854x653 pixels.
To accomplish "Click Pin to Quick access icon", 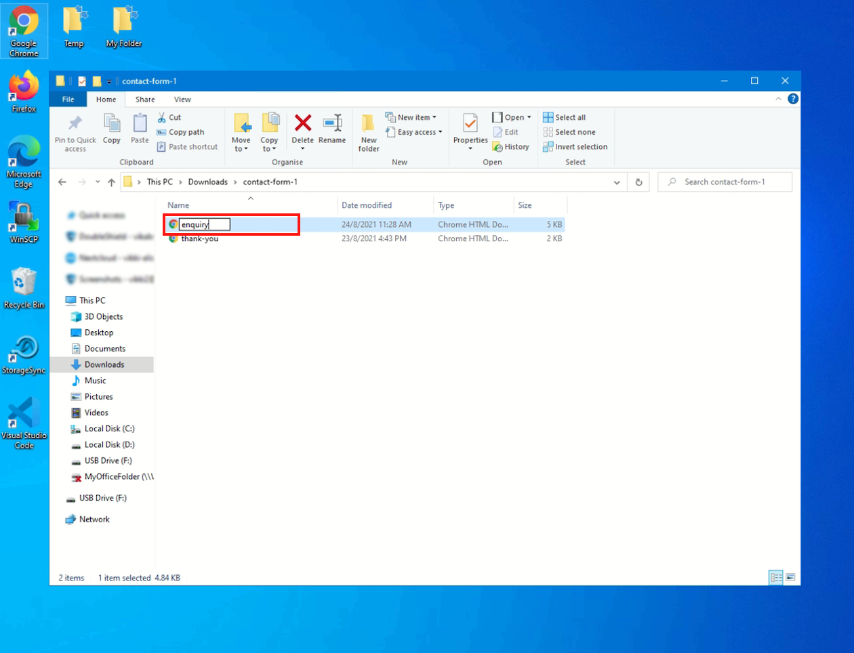I will [75, 123].
